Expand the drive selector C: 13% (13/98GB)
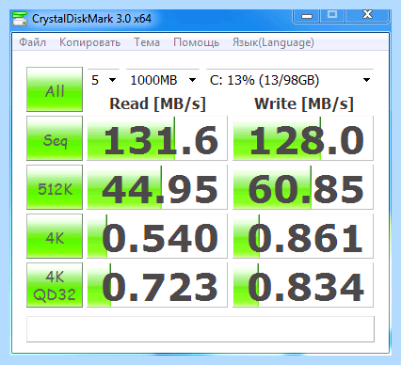Viewport: 401px width, 365px height. (x=290, y=80)
